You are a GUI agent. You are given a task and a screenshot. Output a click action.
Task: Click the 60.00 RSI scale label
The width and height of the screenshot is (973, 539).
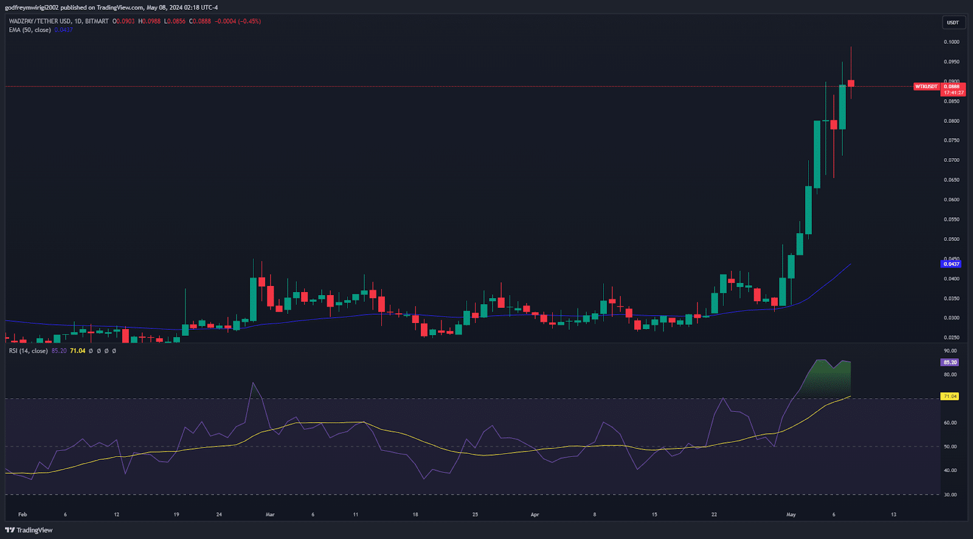(x=950, y=423)
